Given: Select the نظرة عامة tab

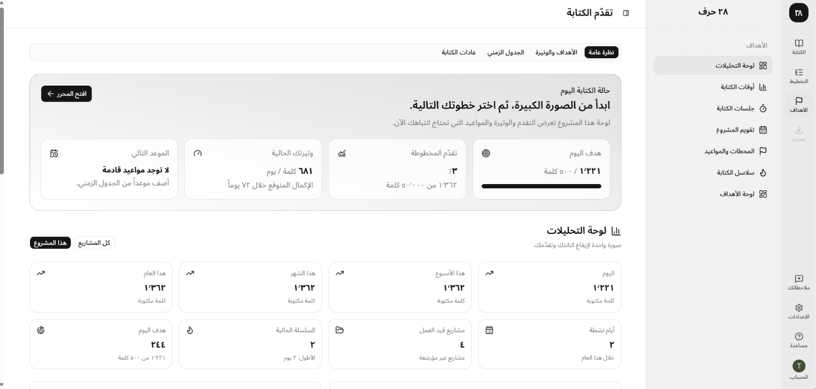Looking at the screenshot, I should click(x=602, y=52).
